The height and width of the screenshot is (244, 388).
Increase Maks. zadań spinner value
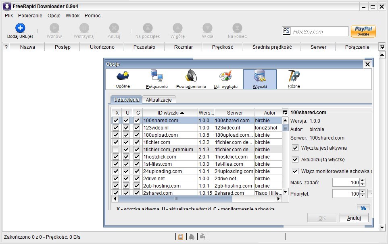(x=363, y=180)
